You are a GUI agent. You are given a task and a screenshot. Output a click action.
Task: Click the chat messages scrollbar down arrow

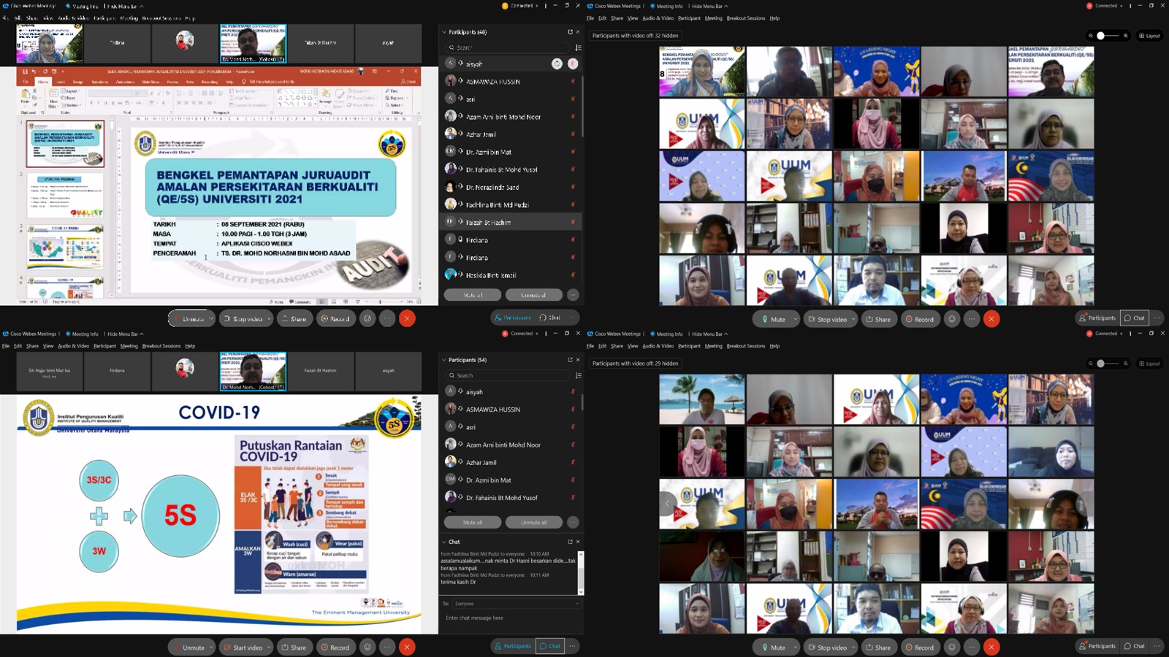pos(581,591)
